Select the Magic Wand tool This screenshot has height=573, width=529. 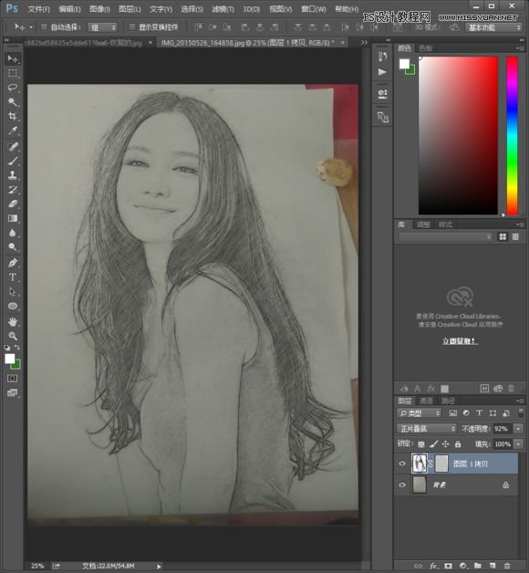[13, 101]
